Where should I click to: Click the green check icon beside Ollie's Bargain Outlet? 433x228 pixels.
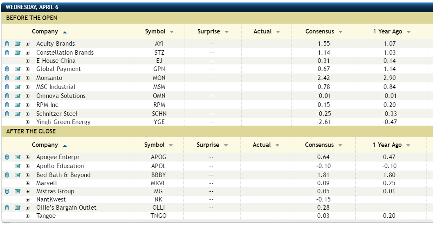[18, 208]
